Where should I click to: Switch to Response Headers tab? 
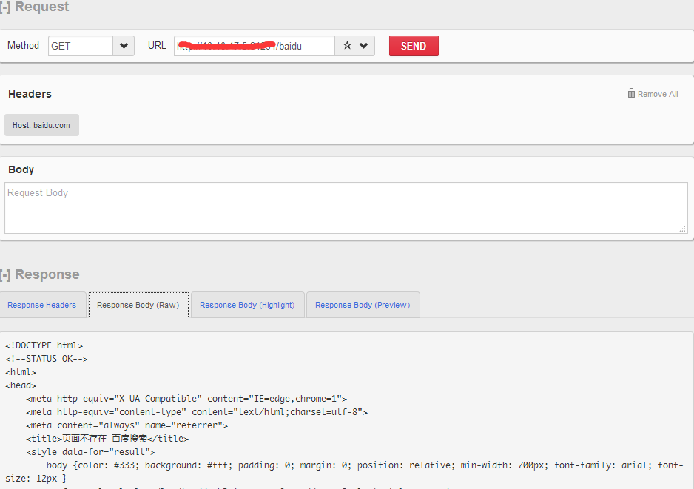[x=42, y=305]
